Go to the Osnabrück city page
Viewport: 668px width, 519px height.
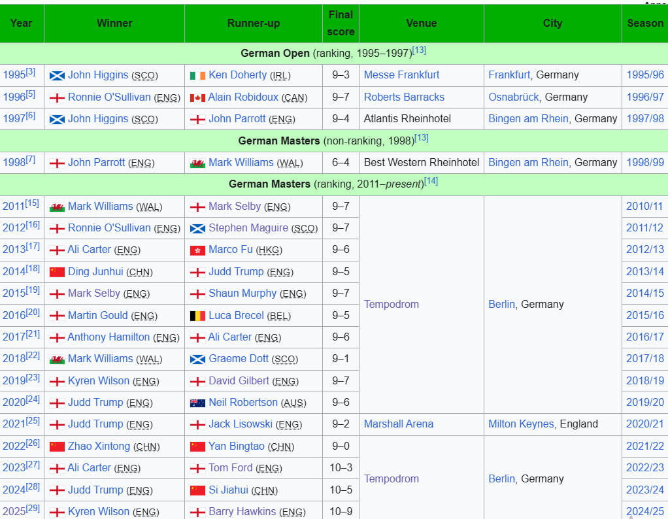[x=514, y=97]
